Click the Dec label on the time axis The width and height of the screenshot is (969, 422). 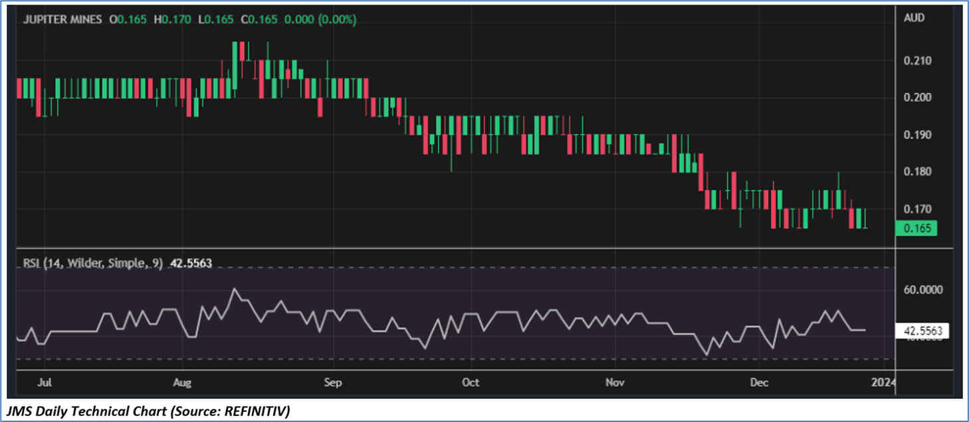759,383
